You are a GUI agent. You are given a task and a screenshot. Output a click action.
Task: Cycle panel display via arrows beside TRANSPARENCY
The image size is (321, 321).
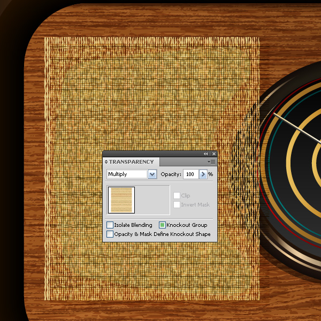[106, 162]
